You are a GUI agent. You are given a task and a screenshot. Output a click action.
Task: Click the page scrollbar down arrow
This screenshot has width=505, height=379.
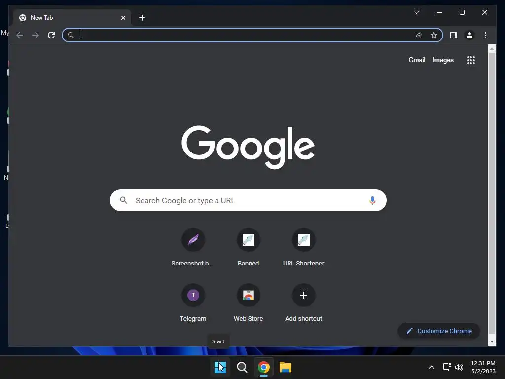tap(492, 342)
